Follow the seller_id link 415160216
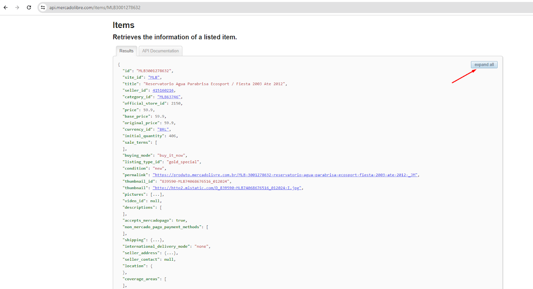Screen dimensions: 533x289 164,90
